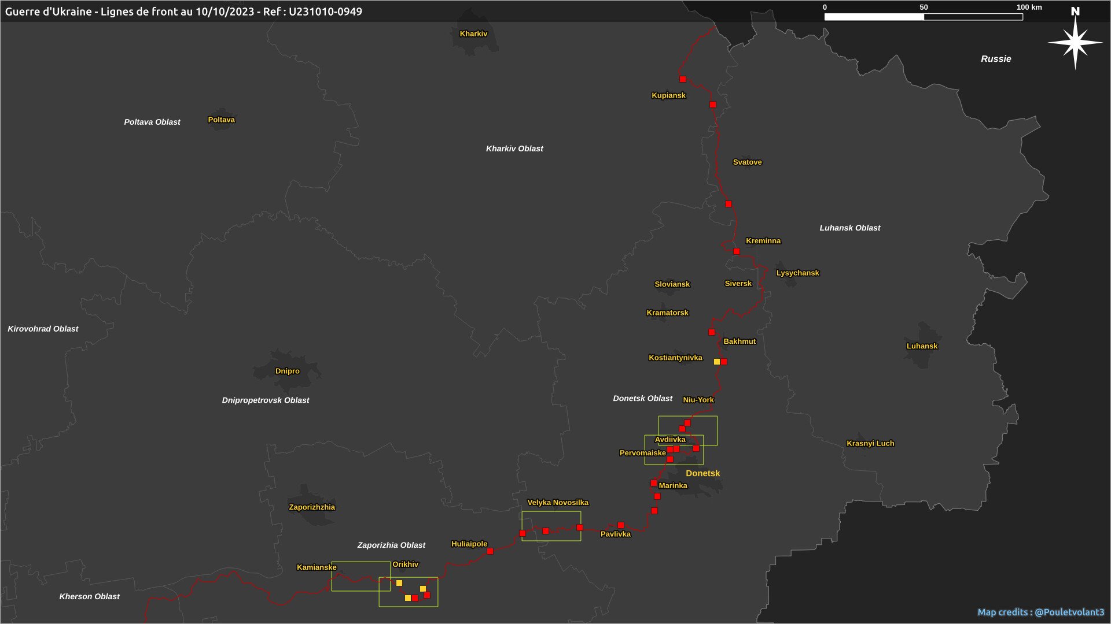Click the red marker west of the Bakhmut label
Viewport: 1111px width, 624px height.
(x=712, y=332)
